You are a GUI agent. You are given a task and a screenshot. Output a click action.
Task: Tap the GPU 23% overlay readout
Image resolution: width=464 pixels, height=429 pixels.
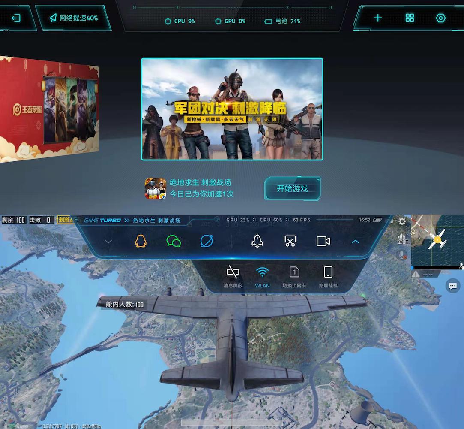click(x=238, y=220)
